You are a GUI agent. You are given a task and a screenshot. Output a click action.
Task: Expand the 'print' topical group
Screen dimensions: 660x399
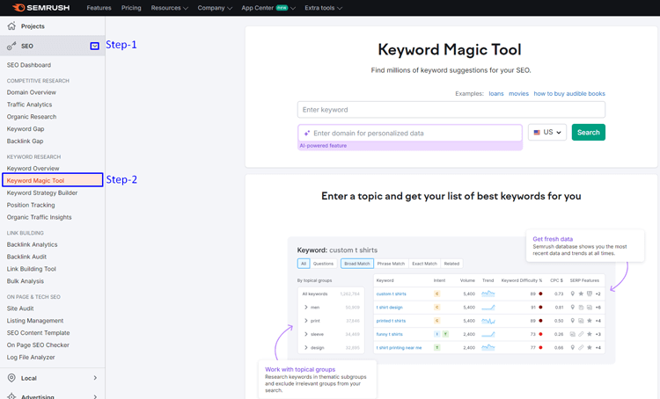point(306,321)
